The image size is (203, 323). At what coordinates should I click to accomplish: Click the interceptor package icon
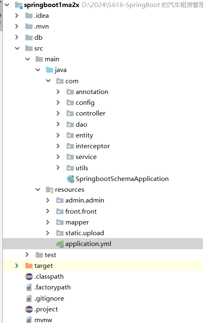(70, 146)
